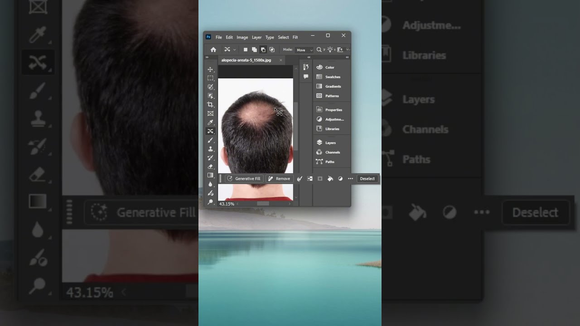Open the History panel icon

click(x=306, y=67)
